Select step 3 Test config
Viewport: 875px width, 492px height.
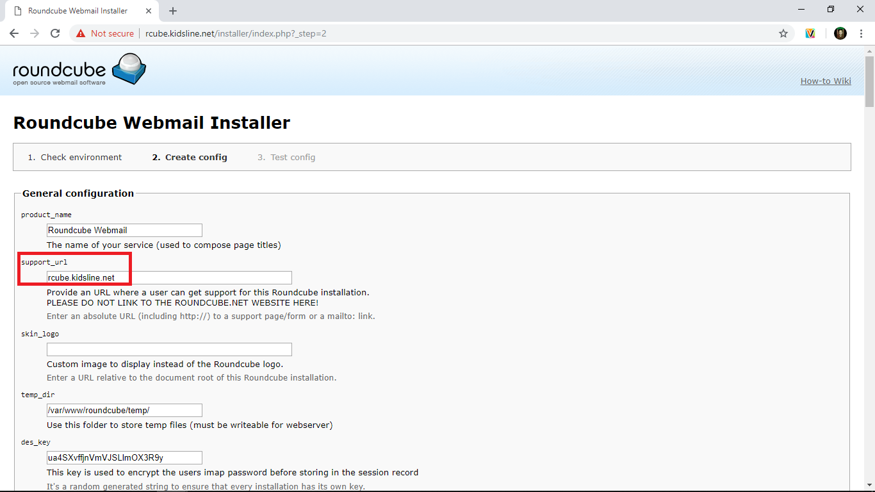(x=286, y=157)
